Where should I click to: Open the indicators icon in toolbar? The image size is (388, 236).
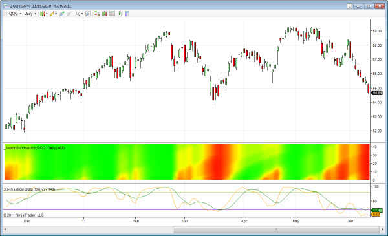click(105, 14)
